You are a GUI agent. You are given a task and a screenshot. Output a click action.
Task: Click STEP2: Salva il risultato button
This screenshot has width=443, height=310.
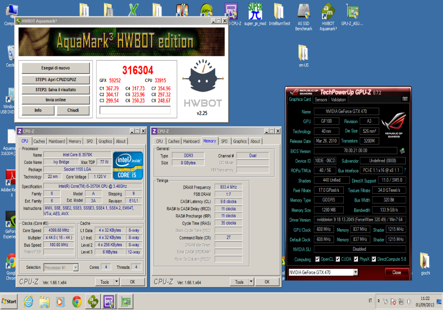(56, 90)
